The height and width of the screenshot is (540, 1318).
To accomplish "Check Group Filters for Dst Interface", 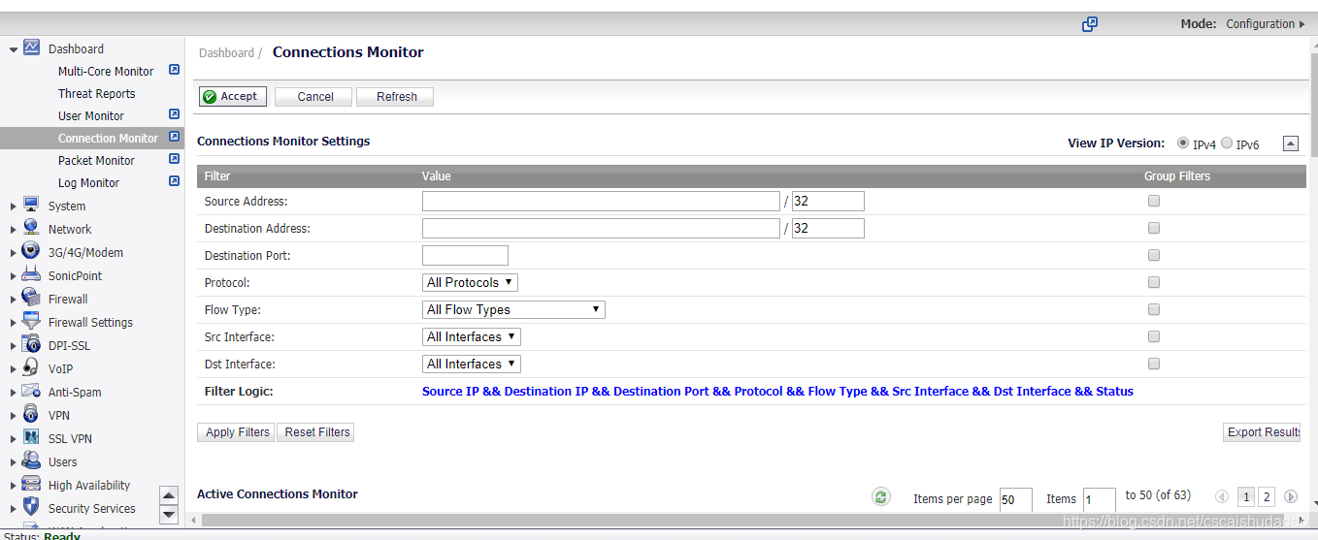I will tap(1154, 364).
